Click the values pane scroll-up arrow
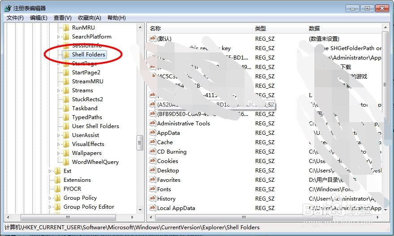This screenshot has height=236, width=394. [x=385, y=27]
